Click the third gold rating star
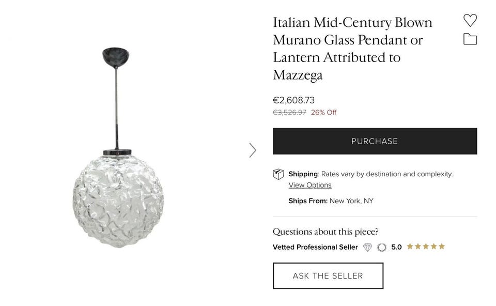The width and height of the screenshot is (496, 306). tap(426, 247)
